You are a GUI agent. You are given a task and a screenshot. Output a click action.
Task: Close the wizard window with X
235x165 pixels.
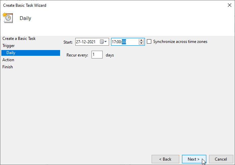click(x=230, y=5)
